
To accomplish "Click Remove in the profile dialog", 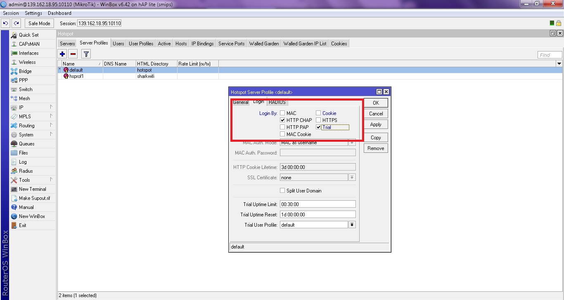I will coord(376,148).
